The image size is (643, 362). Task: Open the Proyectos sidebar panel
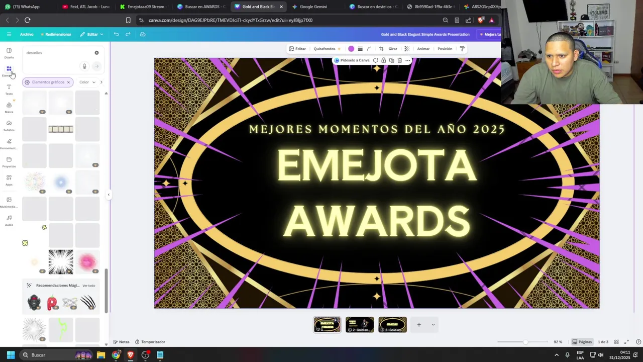[x=9, y=162]
